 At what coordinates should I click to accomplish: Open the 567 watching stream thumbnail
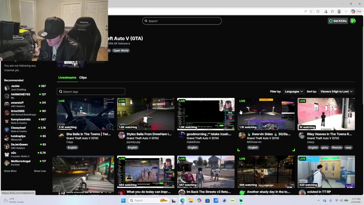click(206, 172)
